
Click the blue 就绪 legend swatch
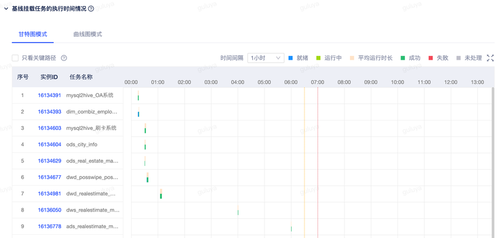pos(291,58)
